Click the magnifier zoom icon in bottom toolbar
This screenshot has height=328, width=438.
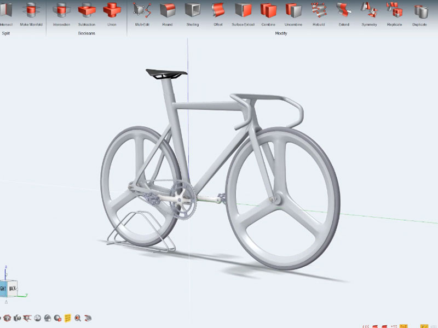78,318
